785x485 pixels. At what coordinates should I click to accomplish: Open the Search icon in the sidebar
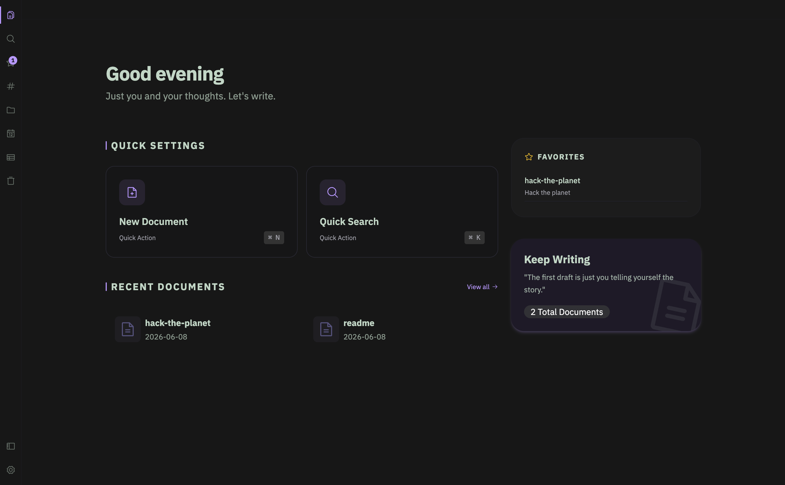[x=11, y=39]
